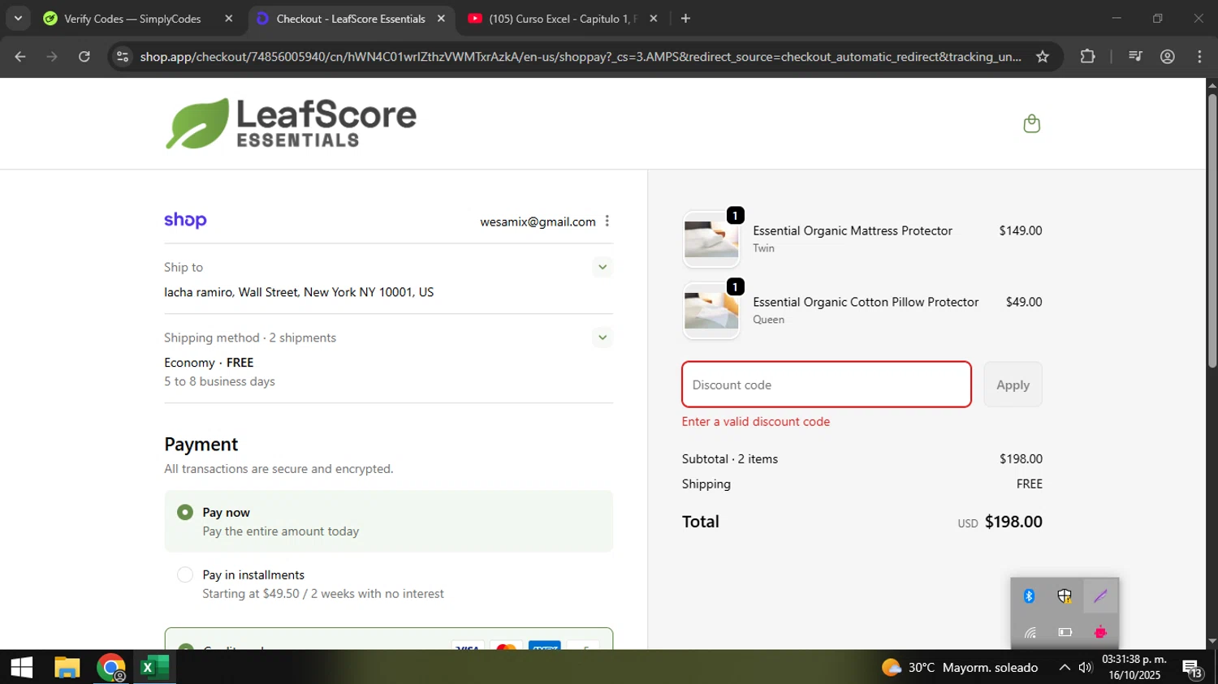Click weather widget 30°C Mayorm. soleado

pyautogui.click(x=960, y=668)
